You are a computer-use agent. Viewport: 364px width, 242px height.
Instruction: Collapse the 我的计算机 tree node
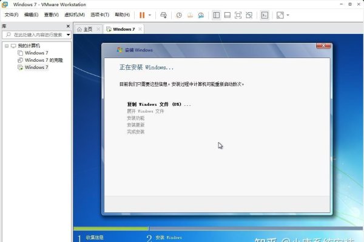point(7,46)
